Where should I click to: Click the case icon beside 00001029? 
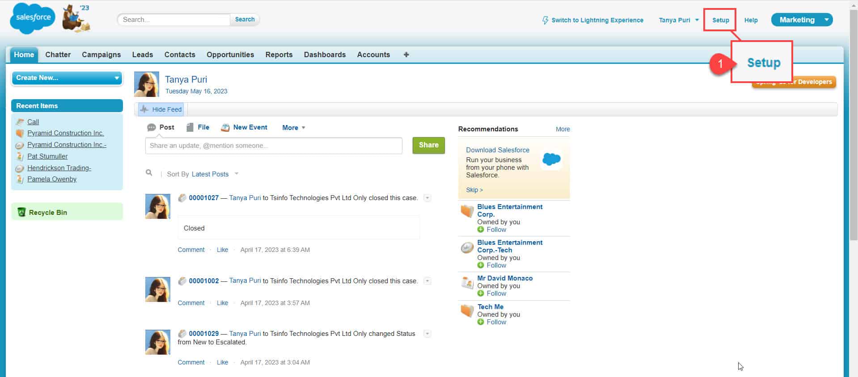click(182, 334)
